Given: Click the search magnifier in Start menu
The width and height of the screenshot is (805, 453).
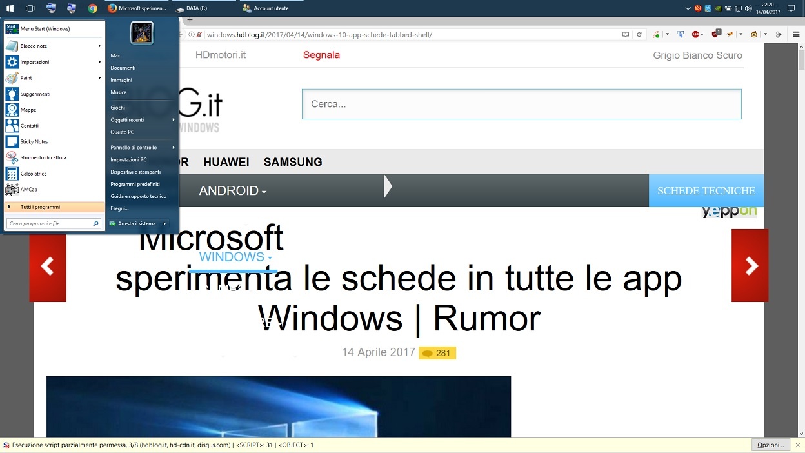Looking at the screenshot, I should (x=96, y=223).
